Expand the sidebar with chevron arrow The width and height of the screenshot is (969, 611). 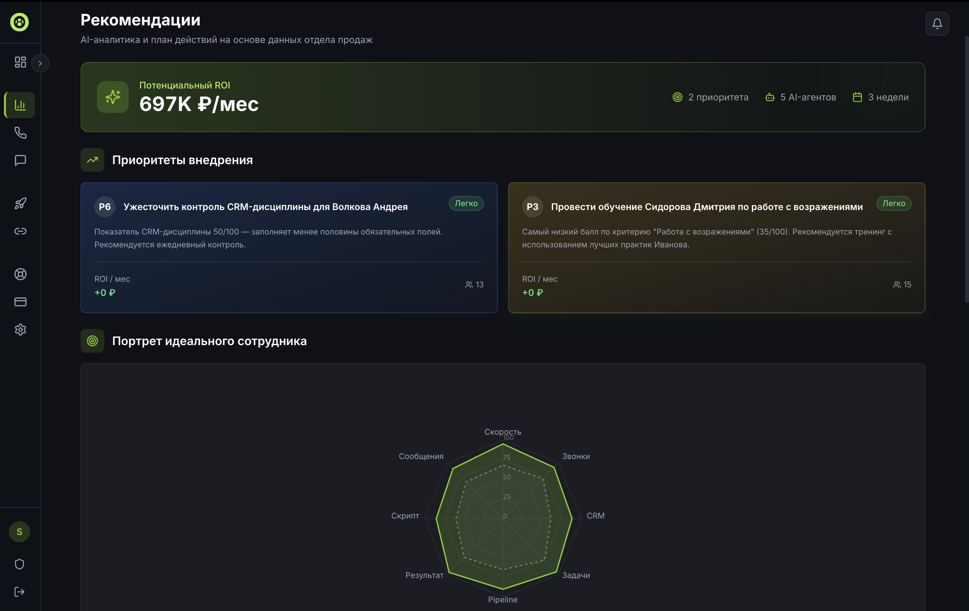coord(40,63)
